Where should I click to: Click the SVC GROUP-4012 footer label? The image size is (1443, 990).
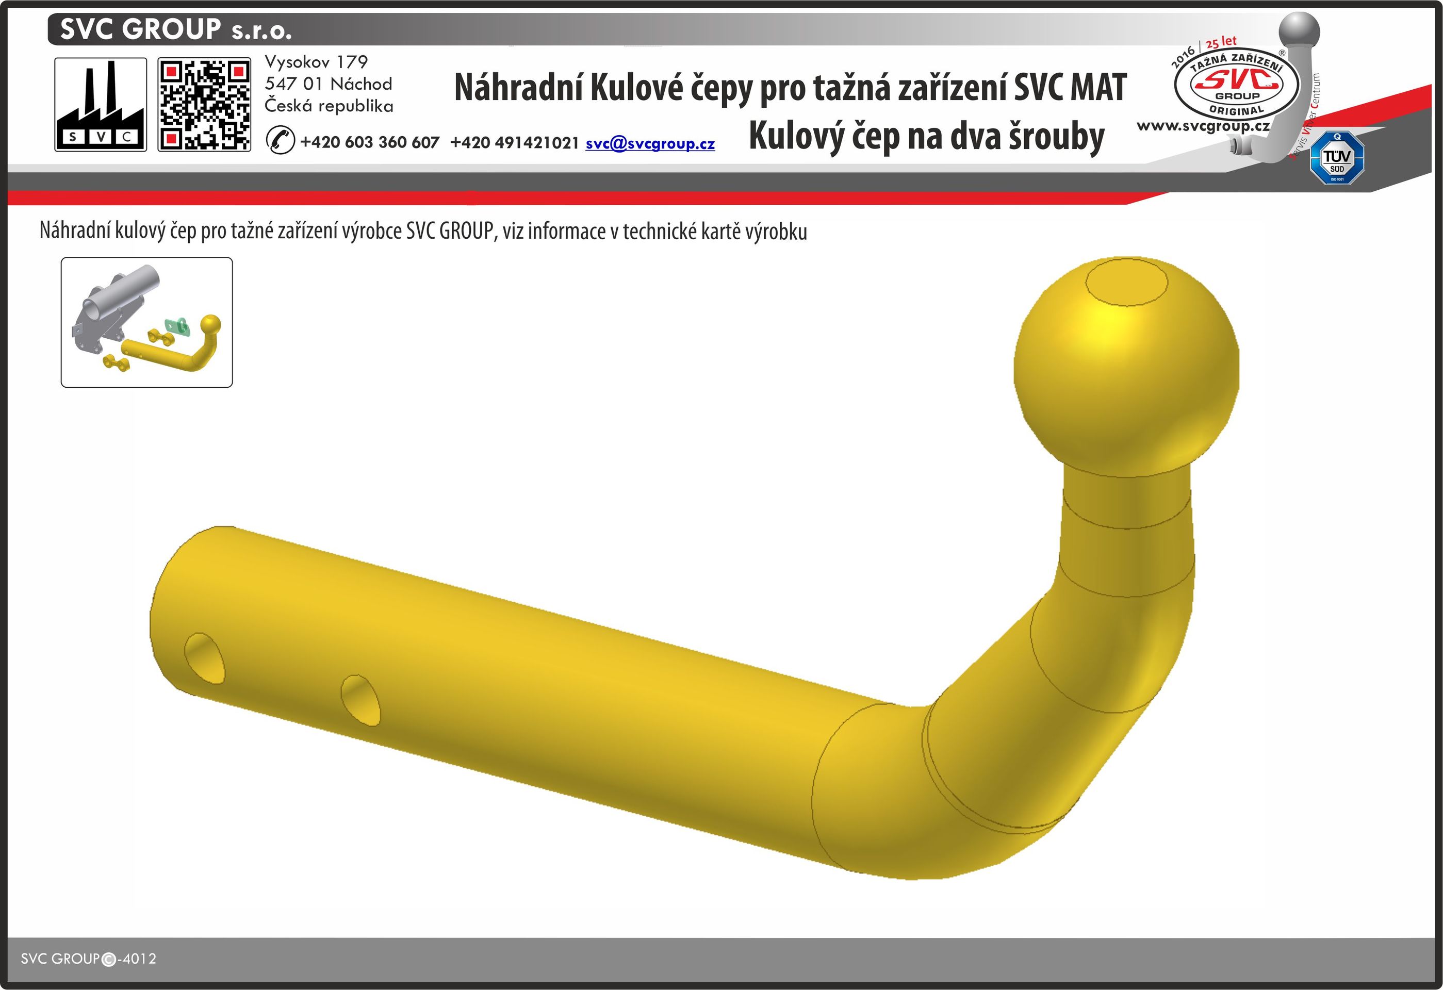click(88, 959)
